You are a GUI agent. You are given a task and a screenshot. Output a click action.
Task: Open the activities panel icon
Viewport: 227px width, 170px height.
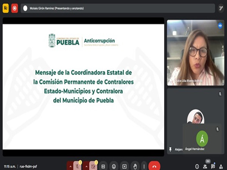pos(221,166)
